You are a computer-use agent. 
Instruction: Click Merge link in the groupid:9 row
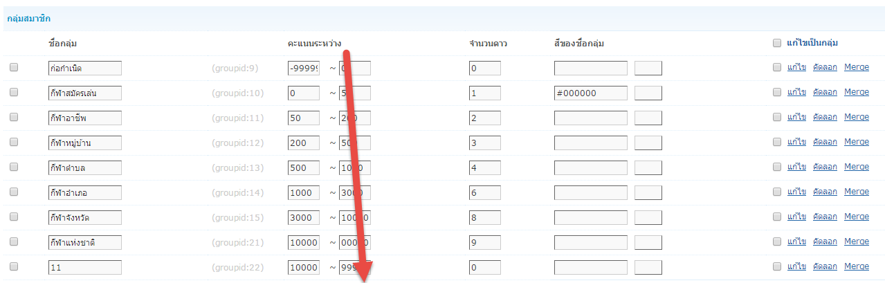856,67
